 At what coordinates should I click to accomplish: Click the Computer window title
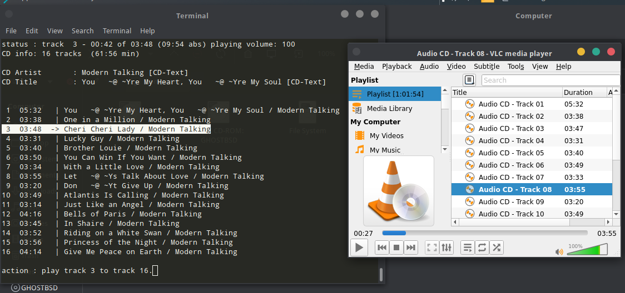click(533, 16)
